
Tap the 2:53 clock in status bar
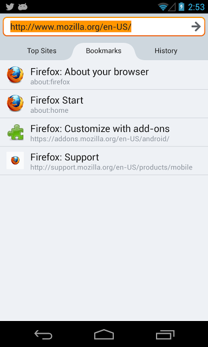point(196,7)
